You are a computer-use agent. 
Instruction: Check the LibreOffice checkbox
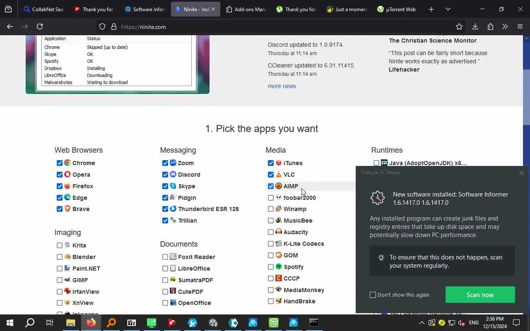165,269
